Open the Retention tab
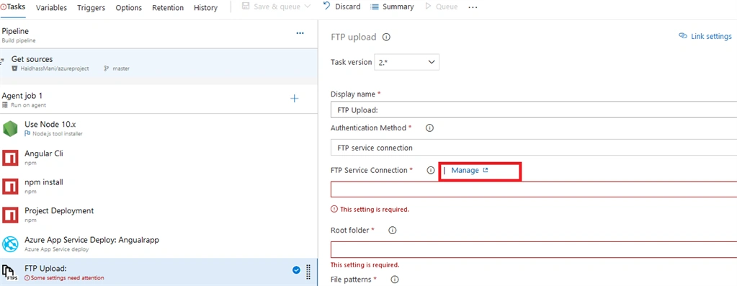Screen dimensions: 737x286 coord(168,7)
